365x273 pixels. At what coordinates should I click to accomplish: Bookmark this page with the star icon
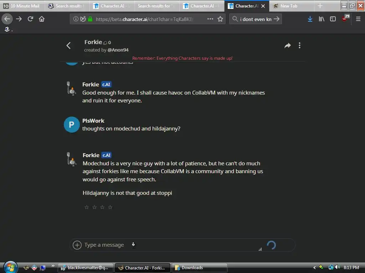click(x=220, y=19)
